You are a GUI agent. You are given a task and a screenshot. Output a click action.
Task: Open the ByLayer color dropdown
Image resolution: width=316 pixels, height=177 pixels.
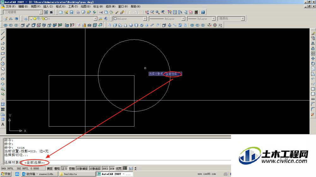145,19
